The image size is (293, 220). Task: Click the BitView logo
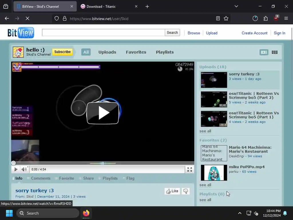tap(21, 33)
